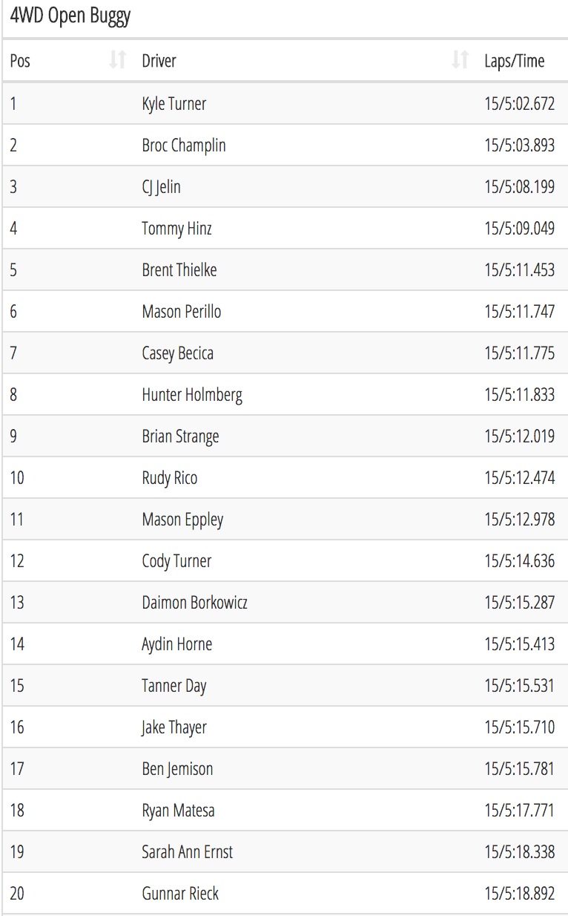568x916 pixels.
Task: Click the Driver column sort arrows icon
Action: pyautogui.click(x=460, y=60)
